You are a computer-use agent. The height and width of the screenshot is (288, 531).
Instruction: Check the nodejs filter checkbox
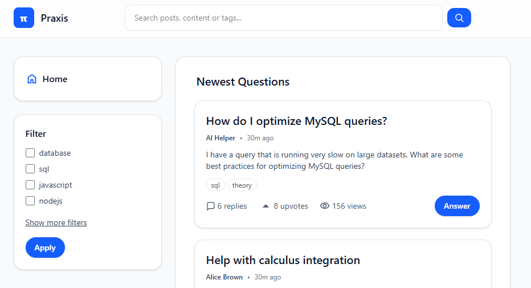click(30, 201)
